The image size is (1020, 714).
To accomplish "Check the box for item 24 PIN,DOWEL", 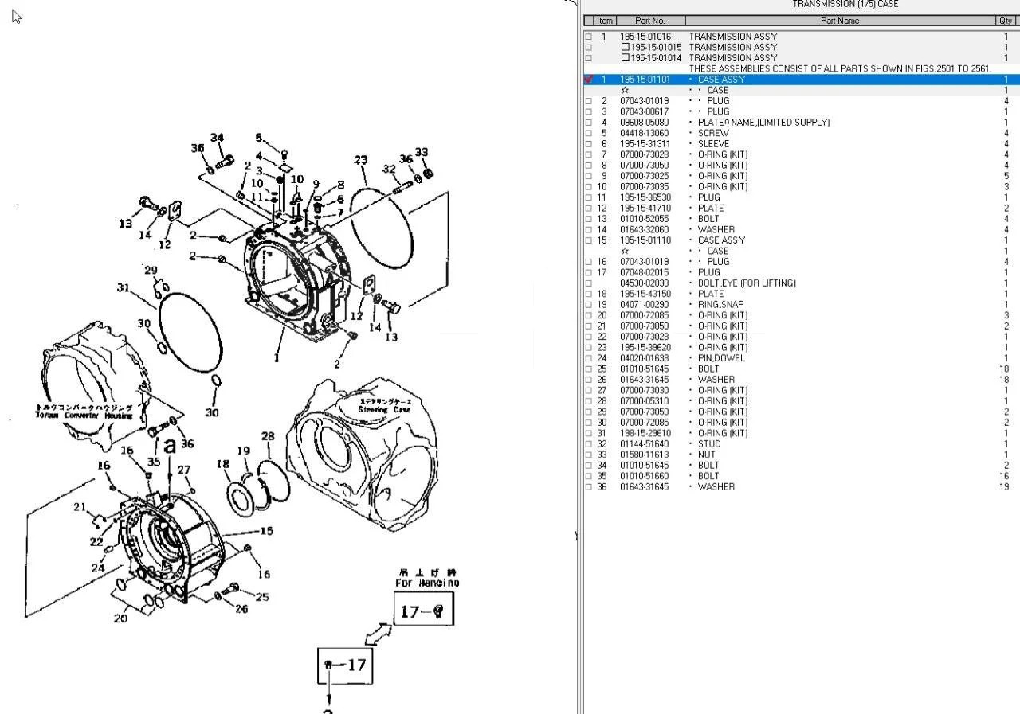I will coord(589,358).
